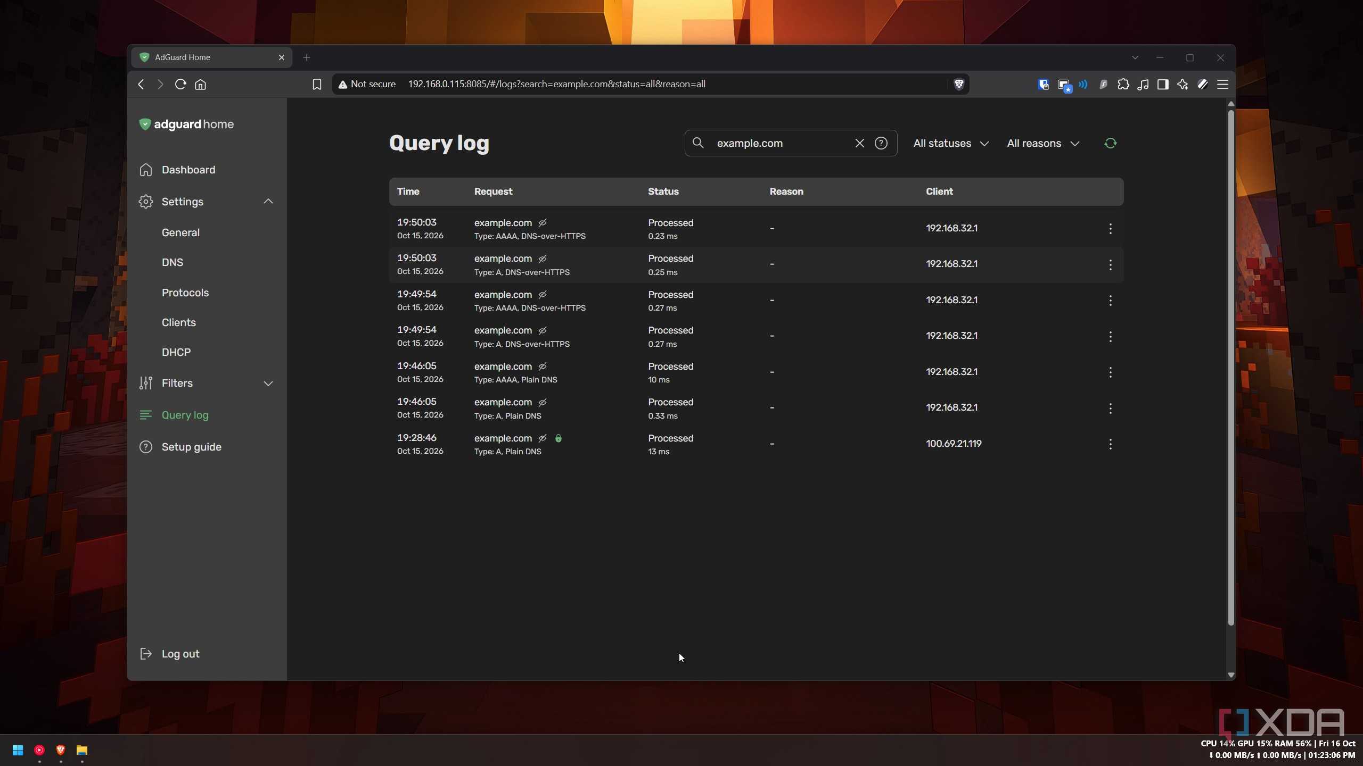Reload the browser page
The image size is (1363, 766).
tap(180, 84)
